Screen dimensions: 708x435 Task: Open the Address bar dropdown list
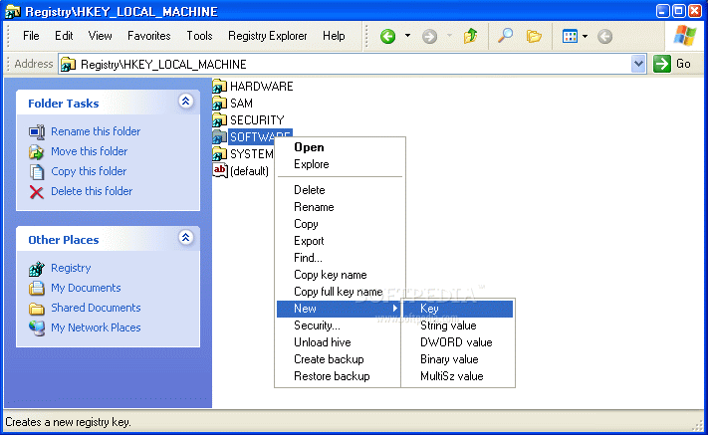tap(638, 64)
